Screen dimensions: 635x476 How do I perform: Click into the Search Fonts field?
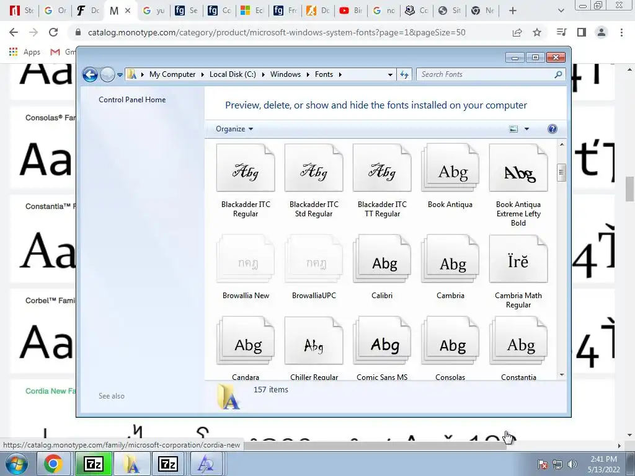pyautogui.click(x=485, y=74)
